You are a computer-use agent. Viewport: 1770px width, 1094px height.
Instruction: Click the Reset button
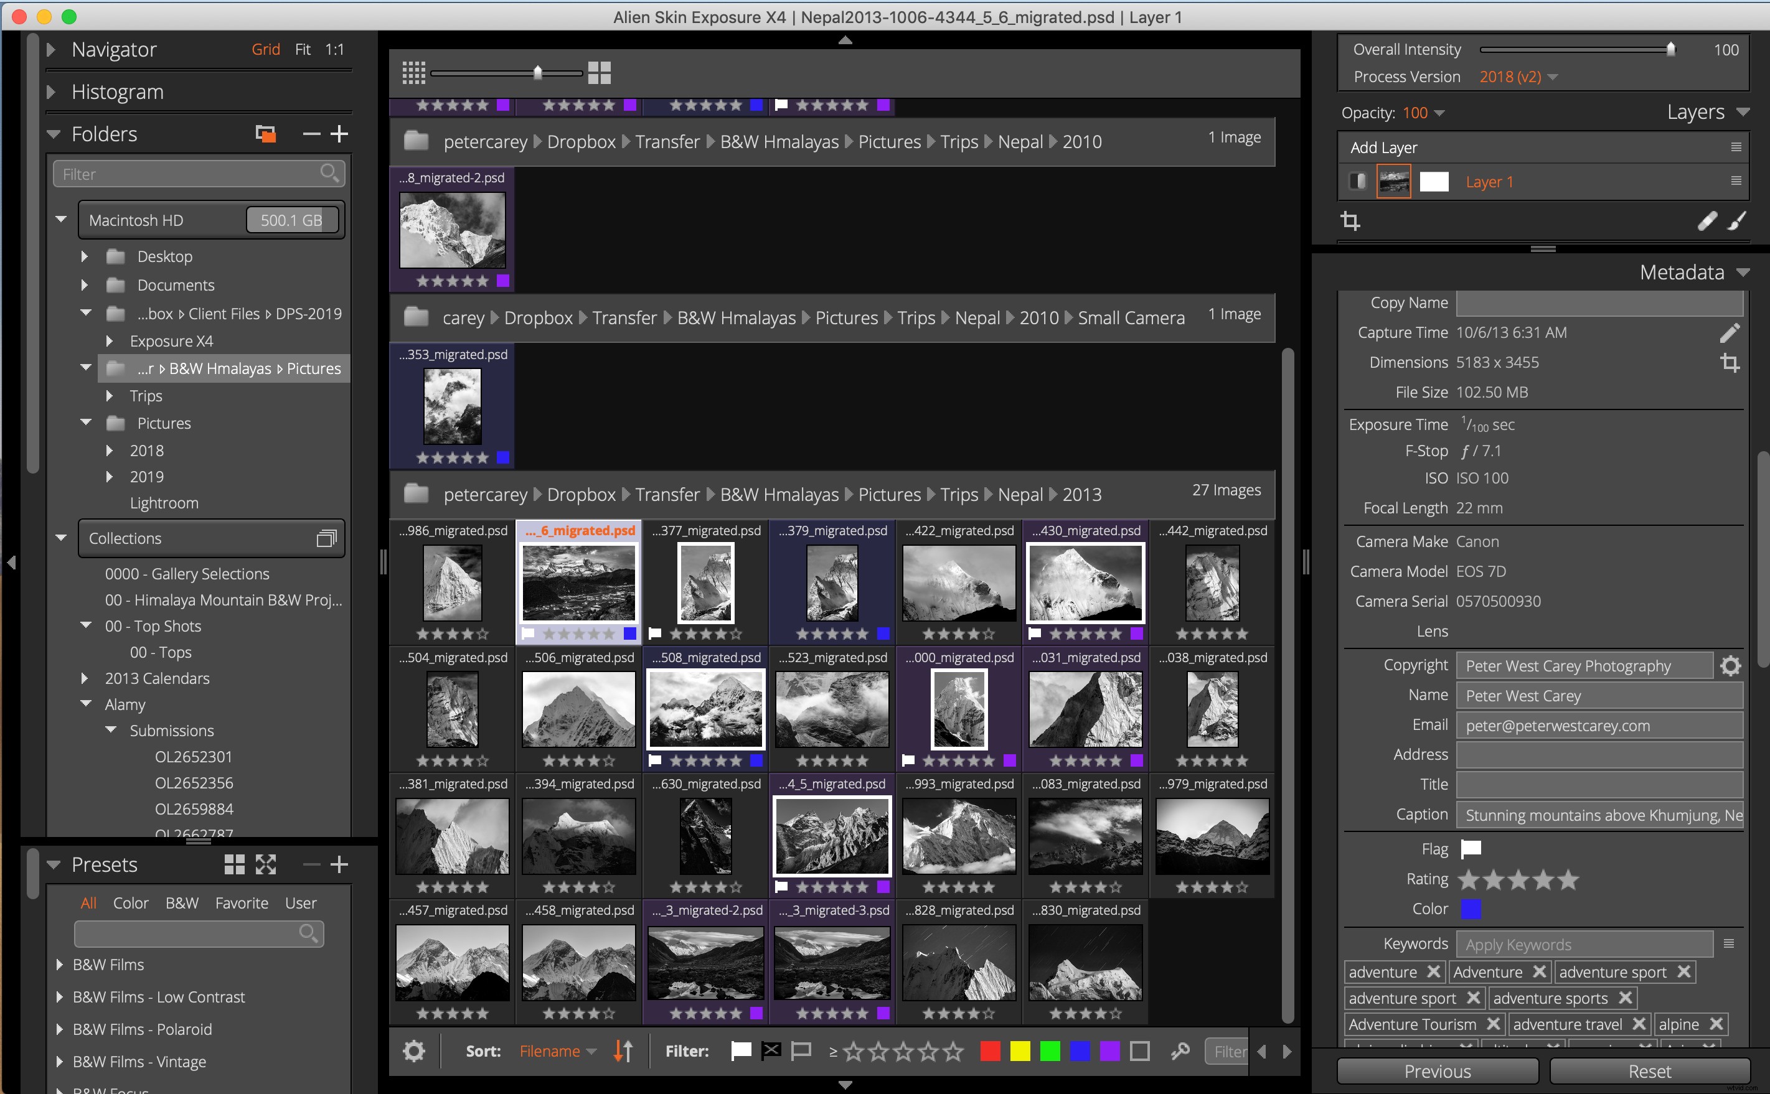click(1649, 1071)
